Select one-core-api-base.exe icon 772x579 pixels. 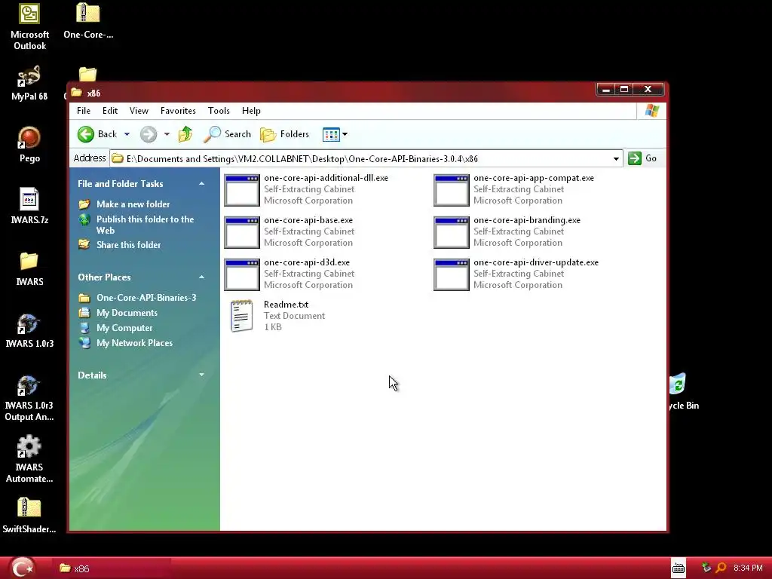click(x=242, y=232)
